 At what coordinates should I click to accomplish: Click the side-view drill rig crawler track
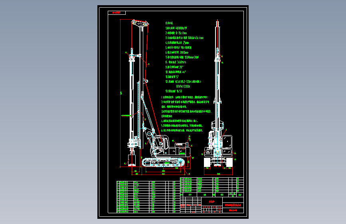pyautogui.click(x=164, y=162)
